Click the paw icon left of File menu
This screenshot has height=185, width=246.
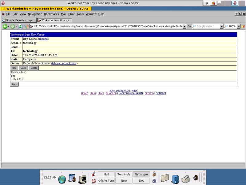coord(3,14)
